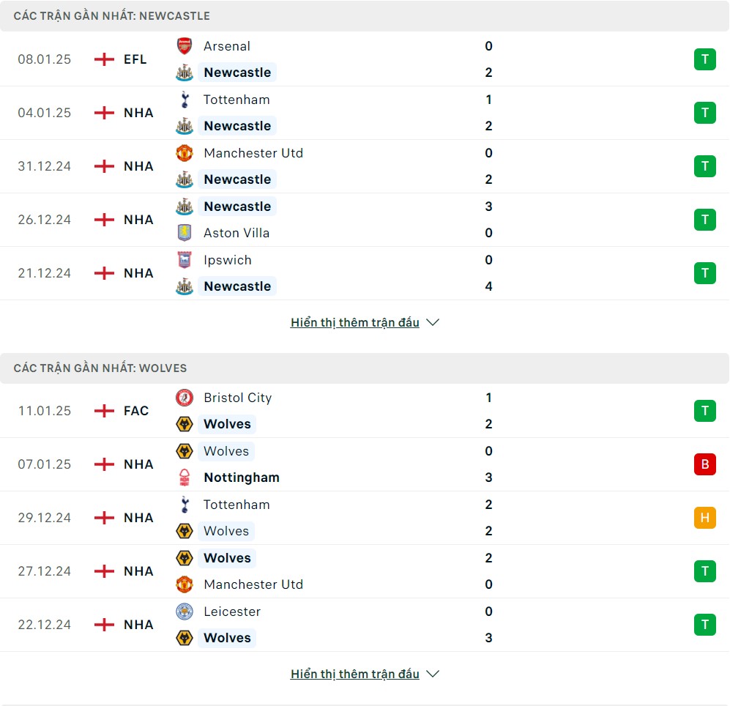Click the FAC competition label
The image size is (730, 706).
(136, 411)
